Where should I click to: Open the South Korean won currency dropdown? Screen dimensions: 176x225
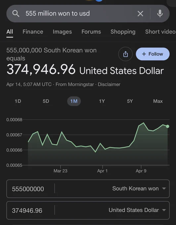click(139, 189)
